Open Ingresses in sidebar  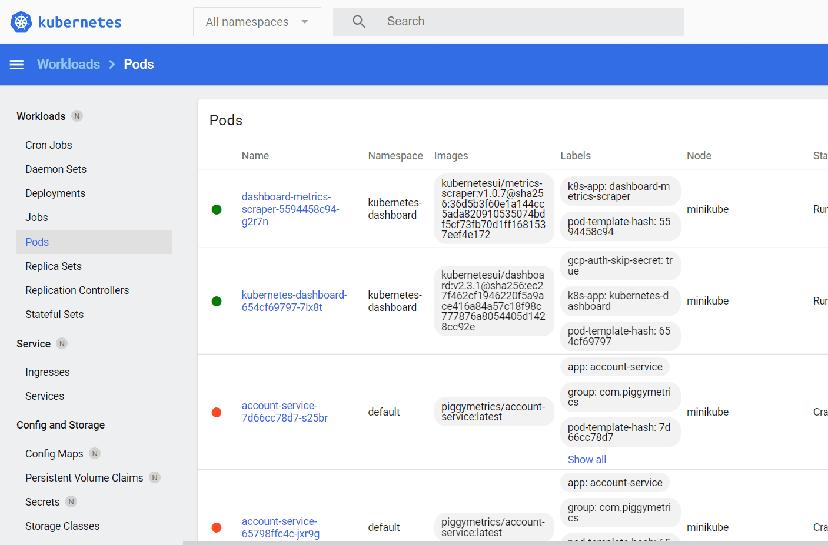click(48, 372)
